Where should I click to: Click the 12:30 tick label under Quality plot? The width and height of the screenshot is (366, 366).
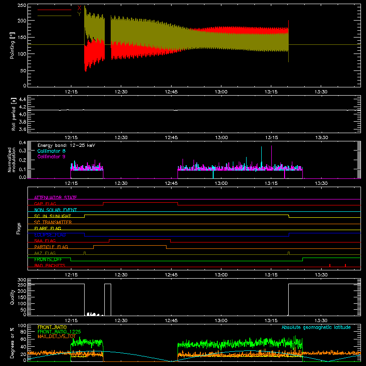click(121, 321)
